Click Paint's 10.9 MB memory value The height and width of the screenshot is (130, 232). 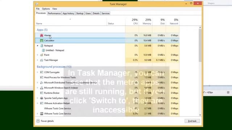[147, 55]
